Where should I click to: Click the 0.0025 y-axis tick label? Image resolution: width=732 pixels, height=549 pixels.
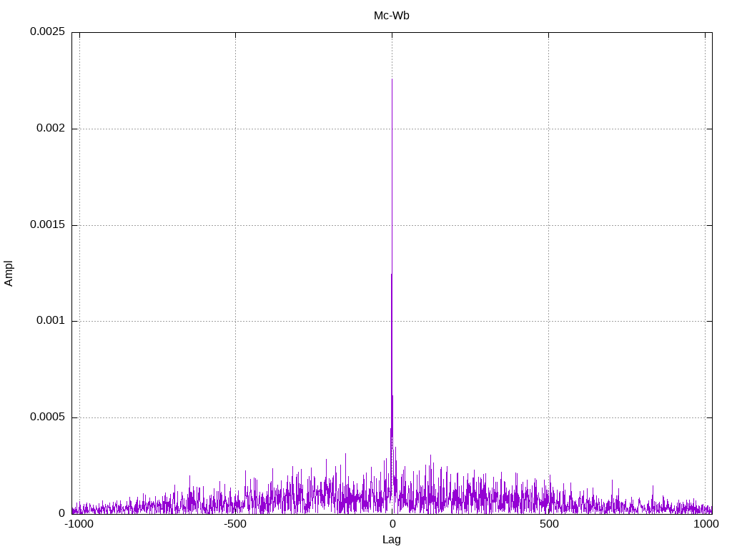(x=47, y=32)
